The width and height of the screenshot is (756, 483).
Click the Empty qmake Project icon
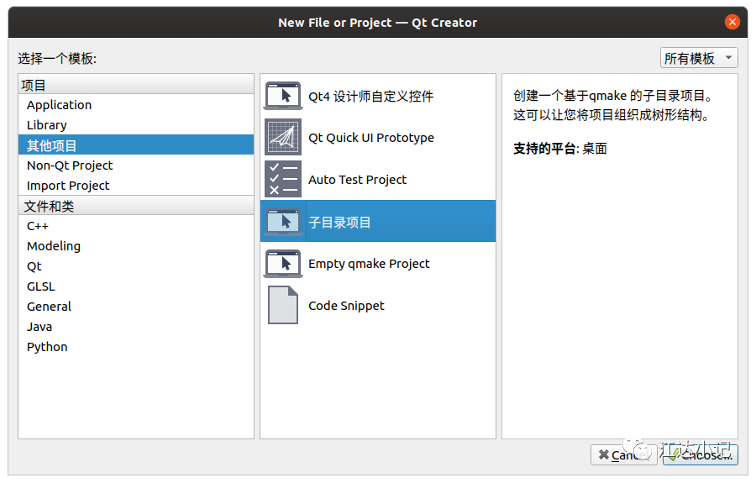coord(283,263)
